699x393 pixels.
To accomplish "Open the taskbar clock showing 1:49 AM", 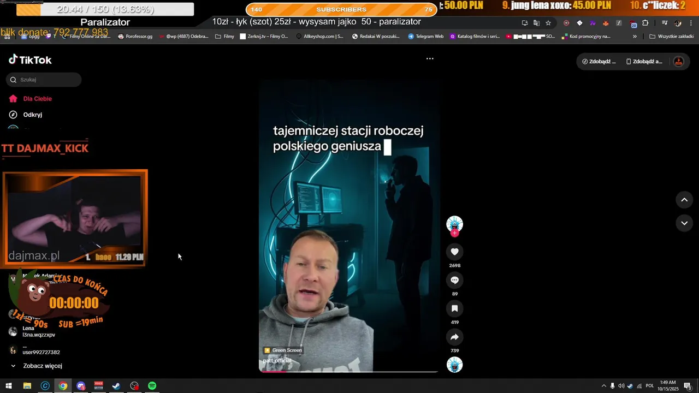I will [668, 386].
